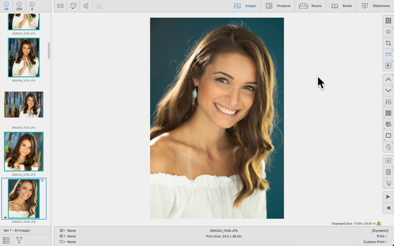Open the Custom Print dropdown
Image resolution: width=394 pixels, height=246 pixels.
tap(375, 242)
